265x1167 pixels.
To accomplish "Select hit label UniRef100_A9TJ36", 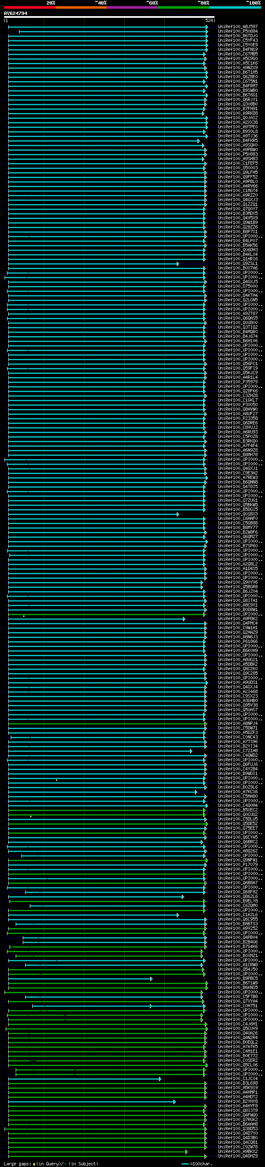I will pos(237,136).
